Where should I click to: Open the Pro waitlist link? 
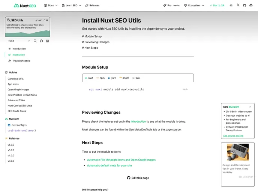(x=171, y=5)
